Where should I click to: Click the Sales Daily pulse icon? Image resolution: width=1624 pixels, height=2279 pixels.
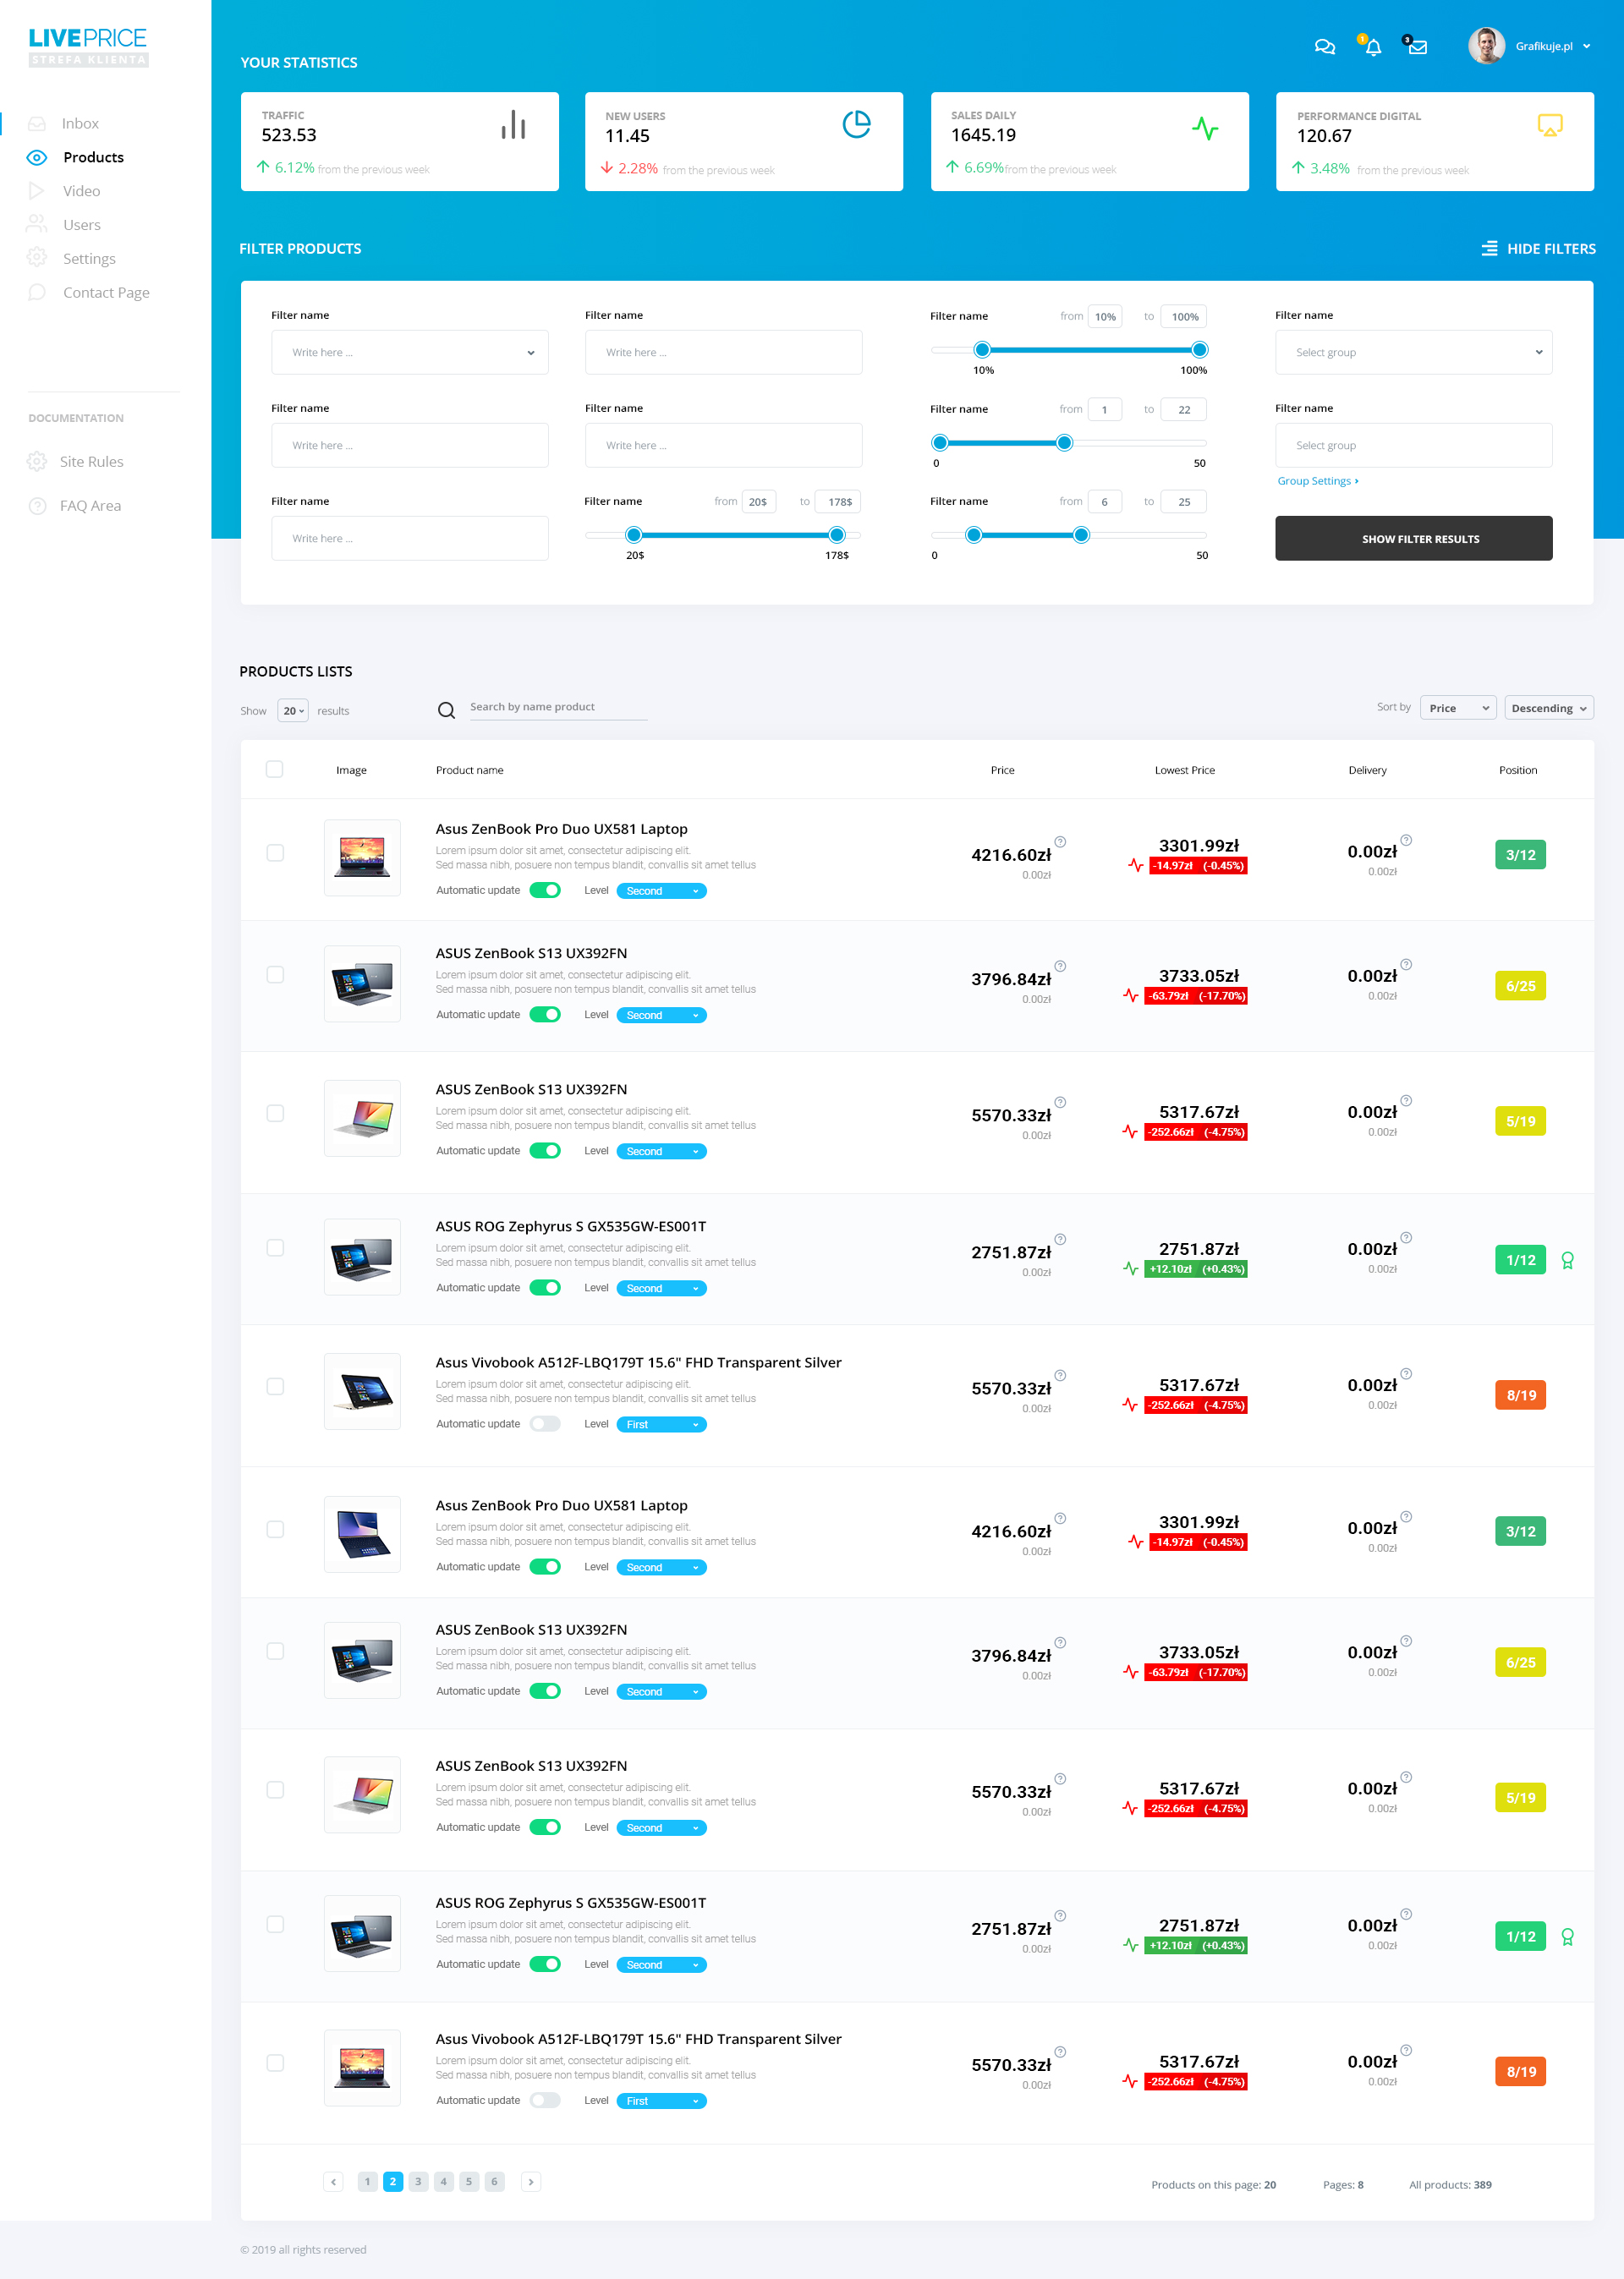click(1205, 128)
